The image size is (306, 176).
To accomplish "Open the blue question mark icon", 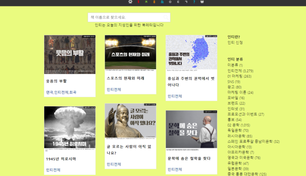I will (x=194, y=2).
